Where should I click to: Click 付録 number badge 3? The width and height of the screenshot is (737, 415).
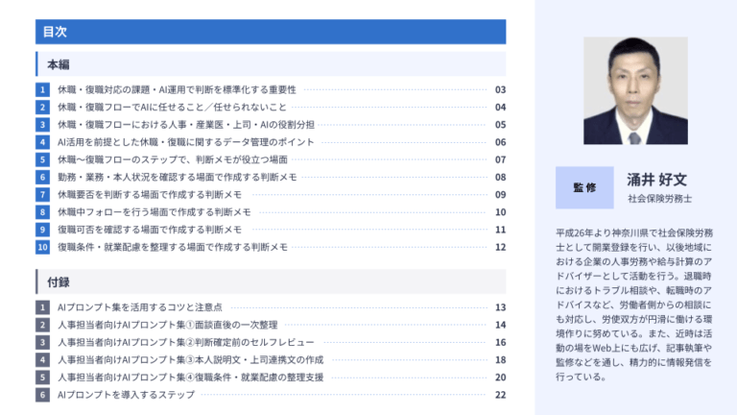coord(42,342)
